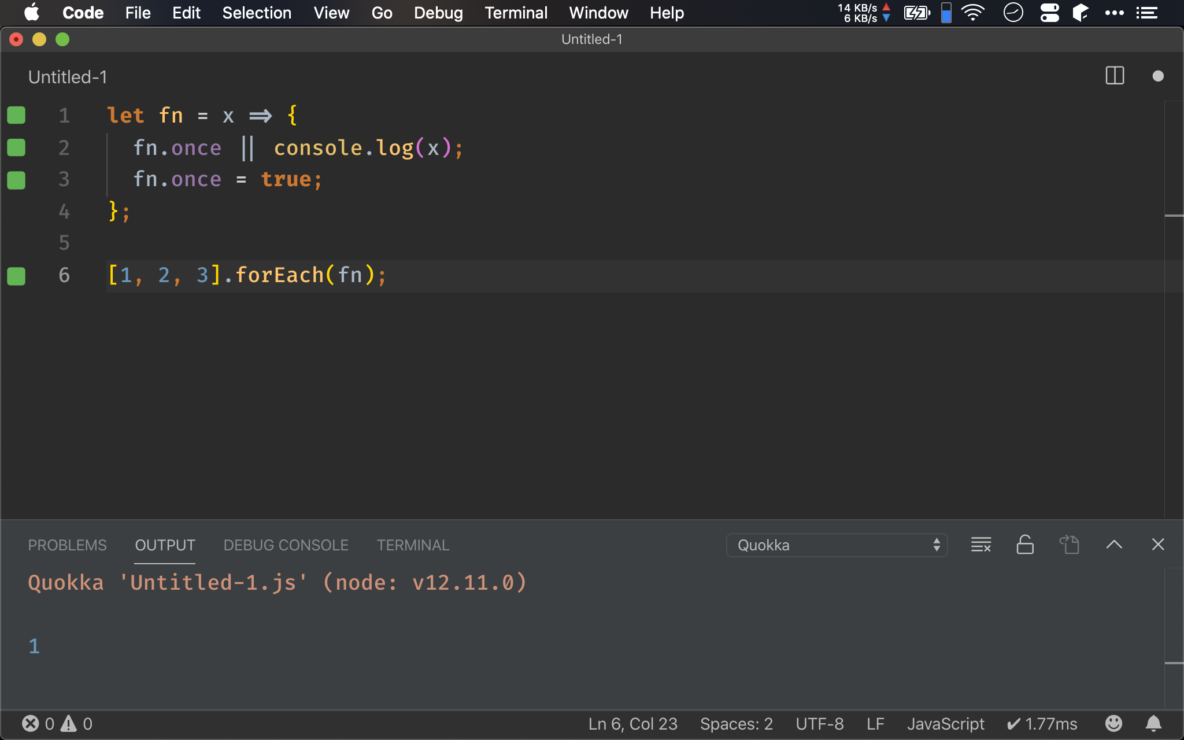
Task: Close the bottom output panel
Action: tap(1157, 545)
